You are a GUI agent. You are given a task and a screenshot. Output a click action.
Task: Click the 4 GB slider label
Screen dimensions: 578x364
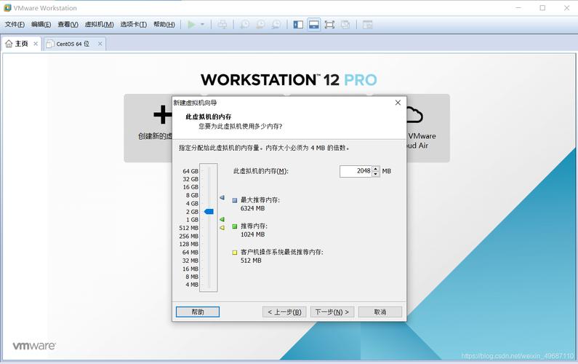point(192,203)
